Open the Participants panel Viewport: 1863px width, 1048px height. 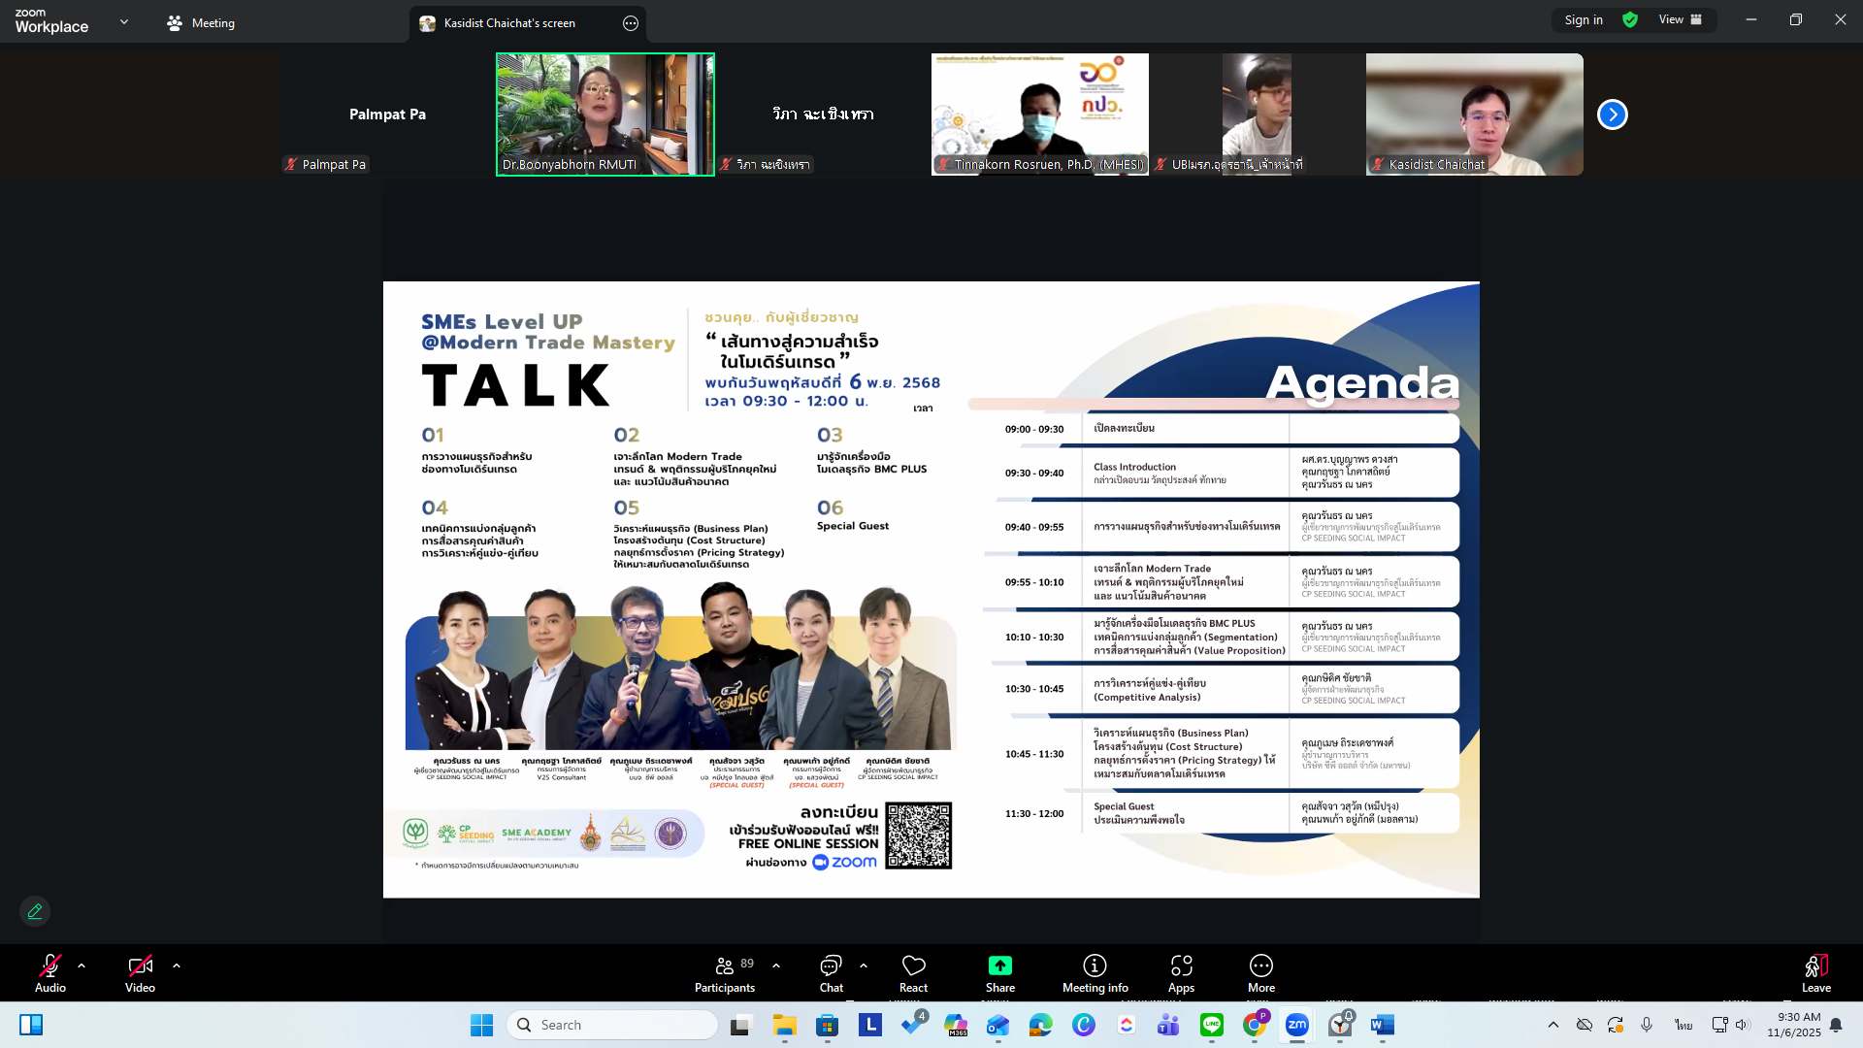pyautogui.click(x=724, y=973)
